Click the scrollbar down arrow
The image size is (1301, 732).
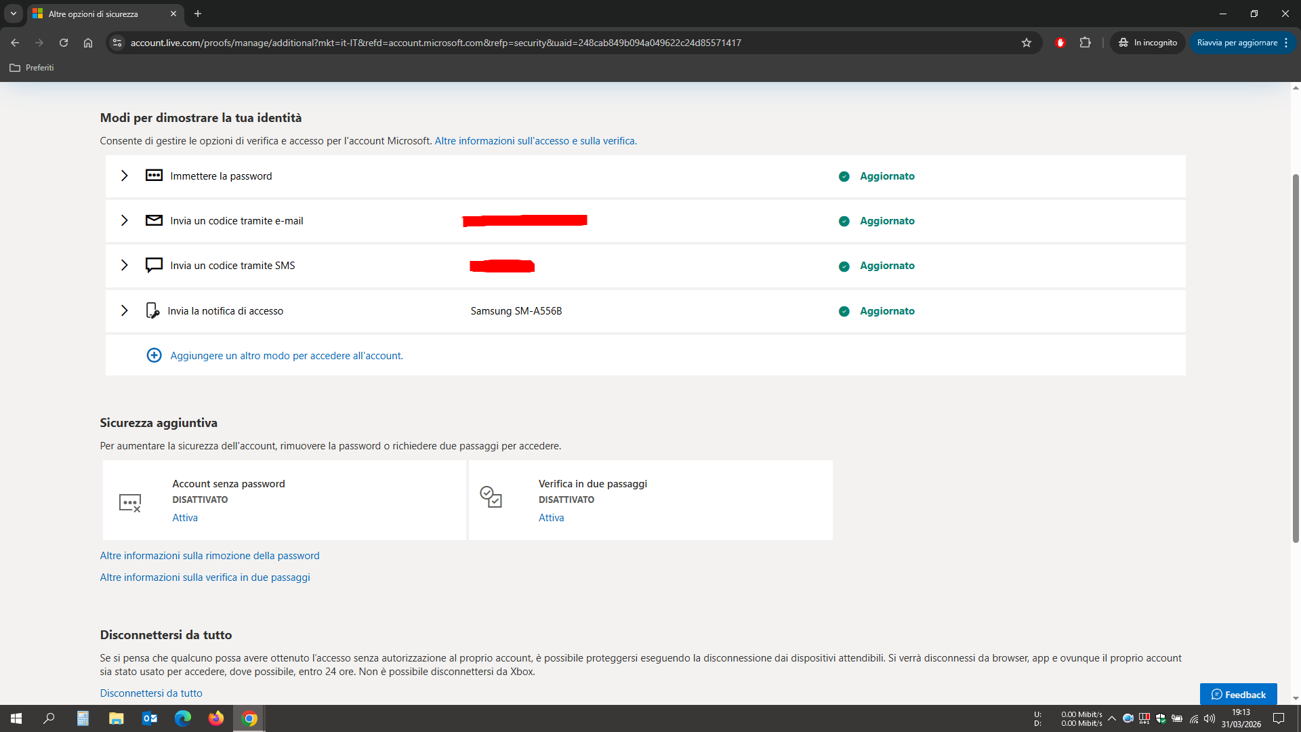[1296, 698]
